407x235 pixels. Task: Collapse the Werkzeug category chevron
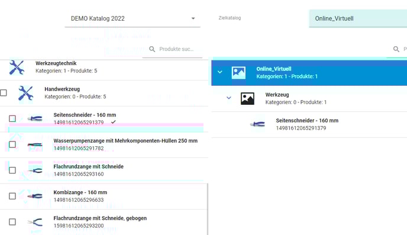pos(229,98)
